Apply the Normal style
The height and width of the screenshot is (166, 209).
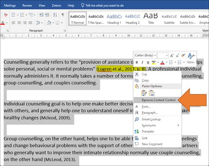[78, 19]
